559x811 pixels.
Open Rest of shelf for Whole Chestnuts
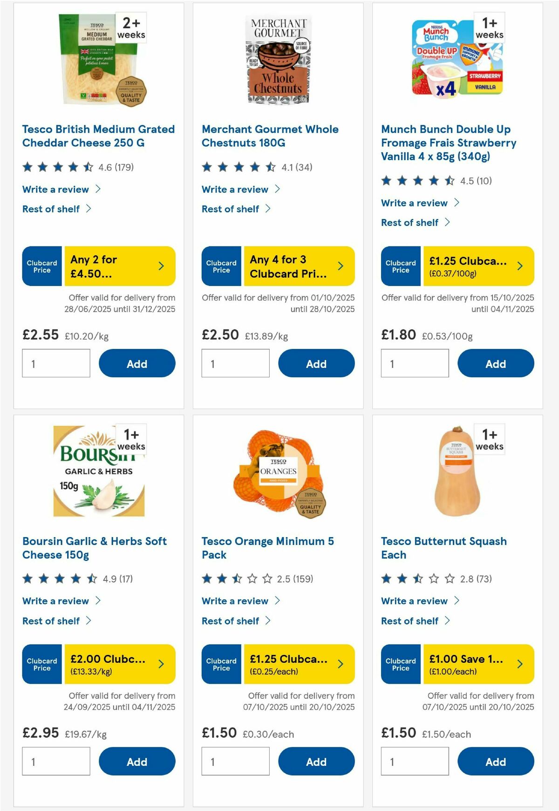coord(231,209)
